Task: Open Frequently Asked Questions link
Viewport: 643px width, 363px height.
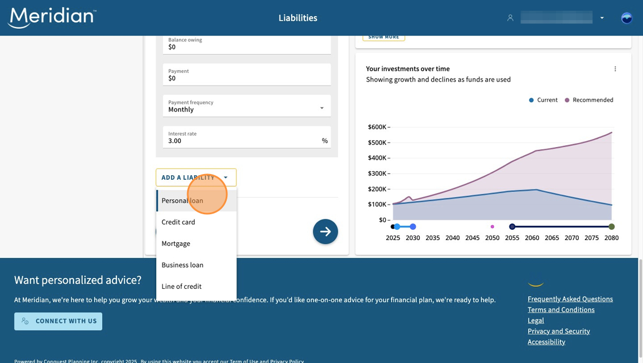Action: click(x=570, y=299)
